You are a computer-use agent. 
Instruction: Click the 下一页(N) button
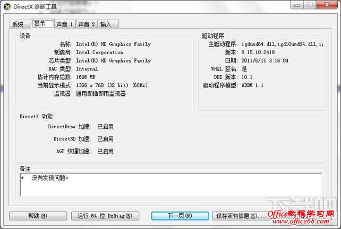click(x=180, y=216)
